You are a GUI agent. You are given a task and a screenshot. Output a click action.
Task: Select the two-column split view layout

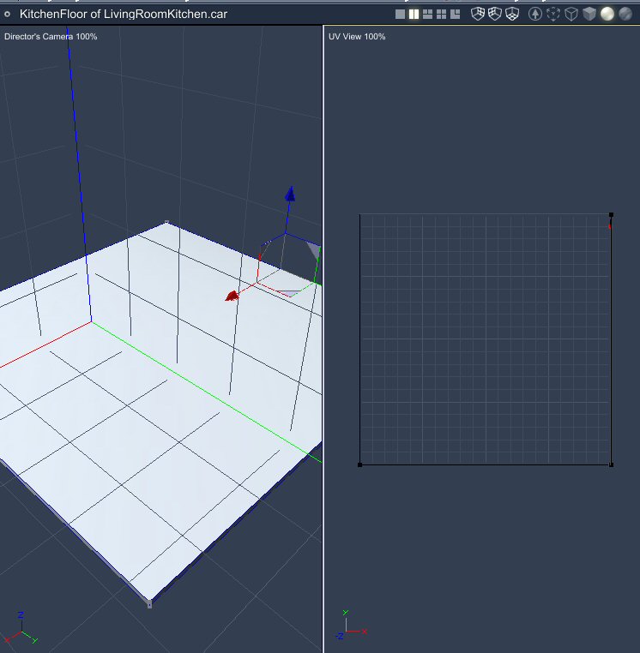click(x=414, y=15)
